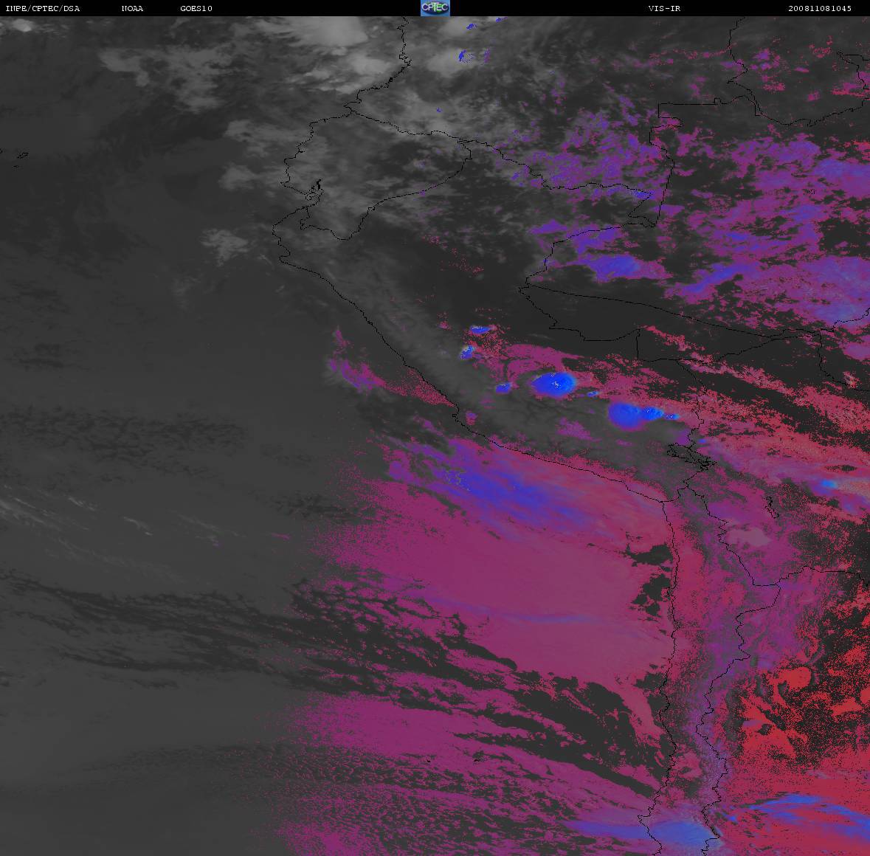Click the GOES10 satellite label

point(196,8)
